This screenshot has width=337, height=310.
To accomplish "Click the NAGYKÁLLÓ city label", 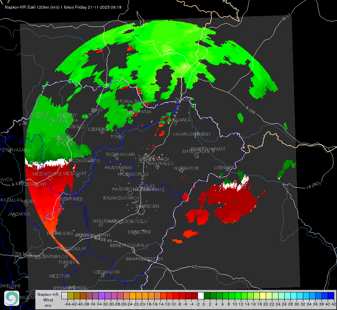I will click(x=160, y=163).
